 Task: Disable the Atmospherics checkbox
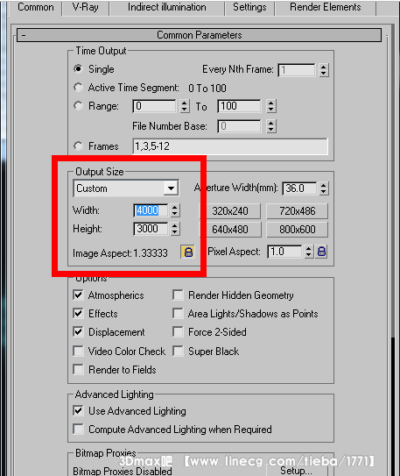tap(78, 295)
